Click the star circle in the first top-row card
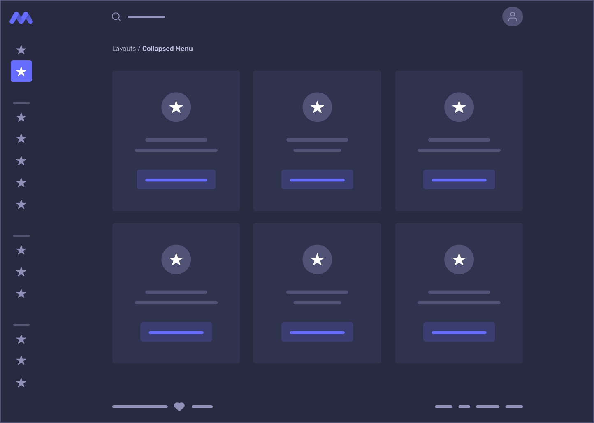594x423 pixels. click(x=176, y=107)
